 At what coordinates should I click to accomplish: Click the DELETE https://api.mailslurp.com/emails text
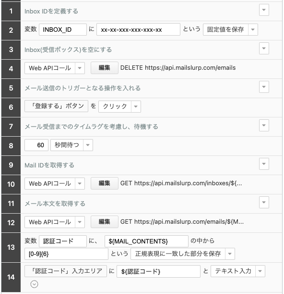(178, 68)
